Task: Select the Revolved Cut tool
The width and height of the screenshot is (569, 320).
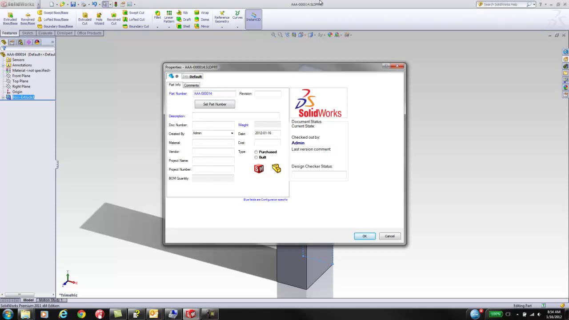Action: (113, 18)
